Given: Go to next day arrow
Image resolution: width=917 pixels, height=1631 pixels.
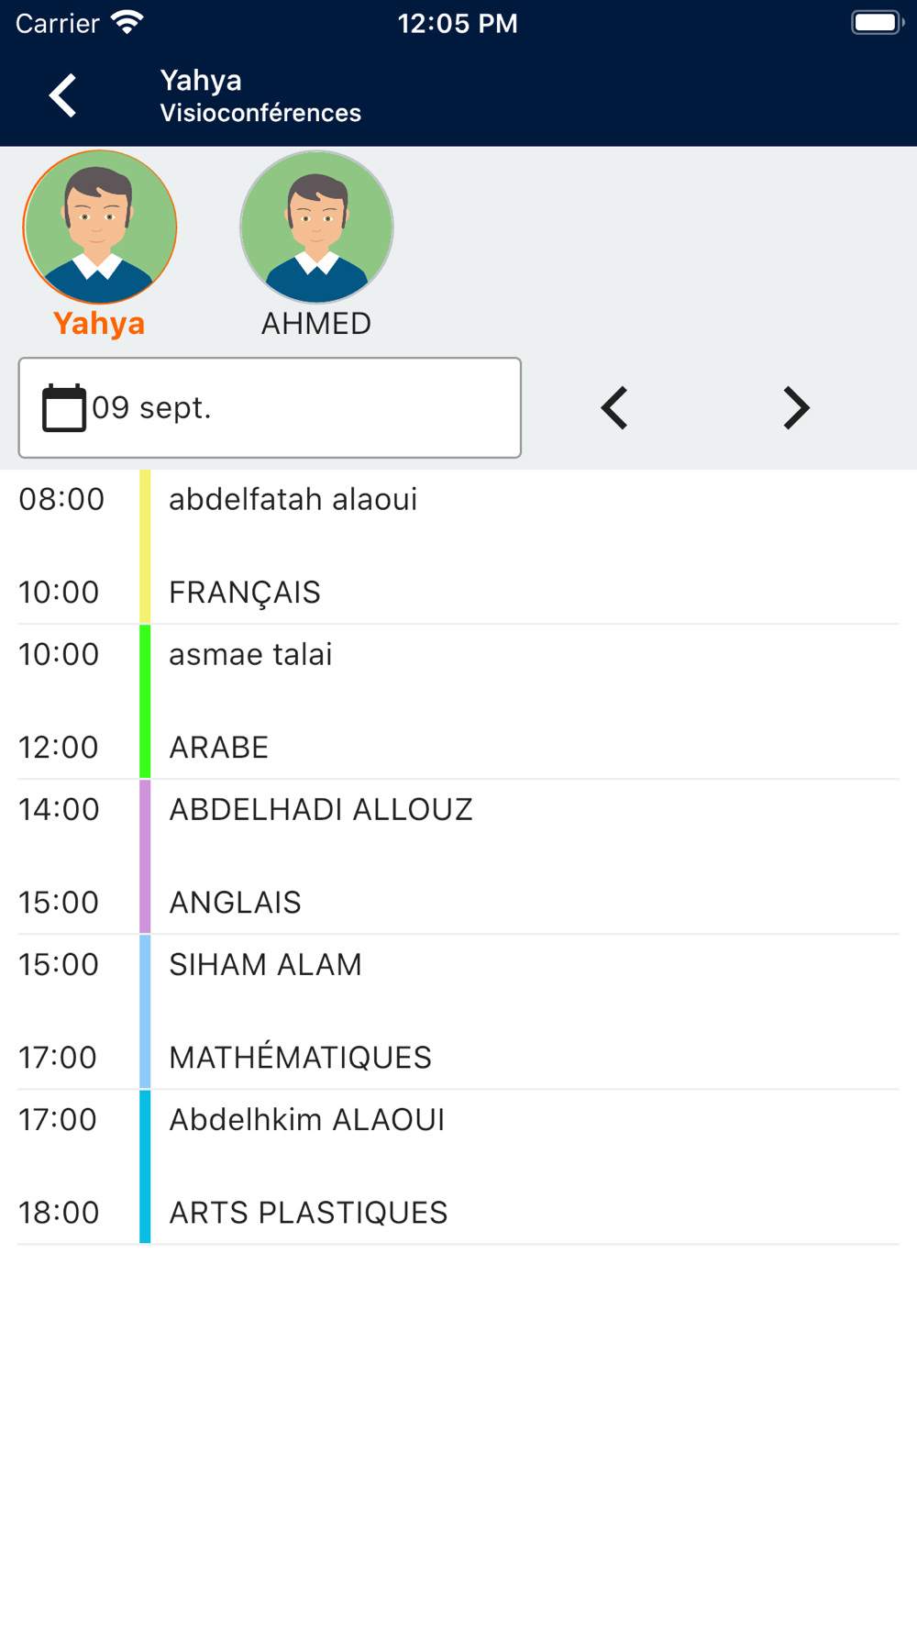Looking at the screenshot, I should [796, 407].
